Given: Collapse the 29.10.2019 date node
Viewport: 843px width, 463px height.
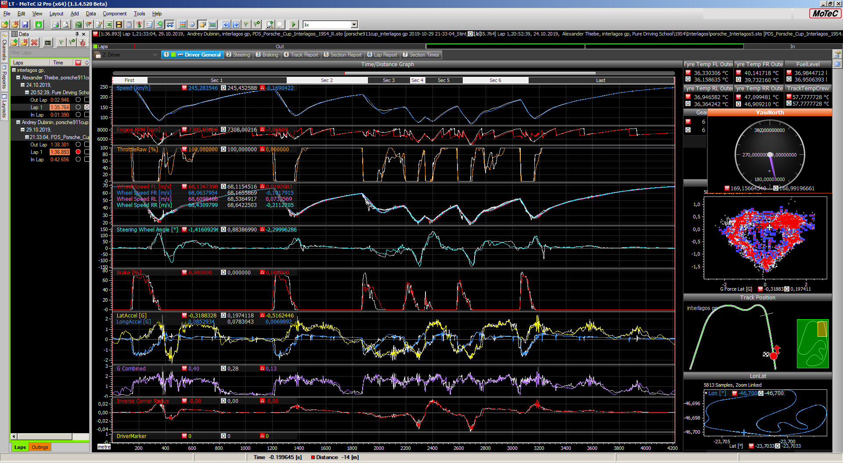Looking at the screenshot, I should [23, 129].
